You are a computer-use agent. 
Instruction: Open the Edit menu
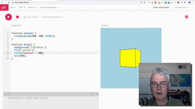tap(22, 7)
